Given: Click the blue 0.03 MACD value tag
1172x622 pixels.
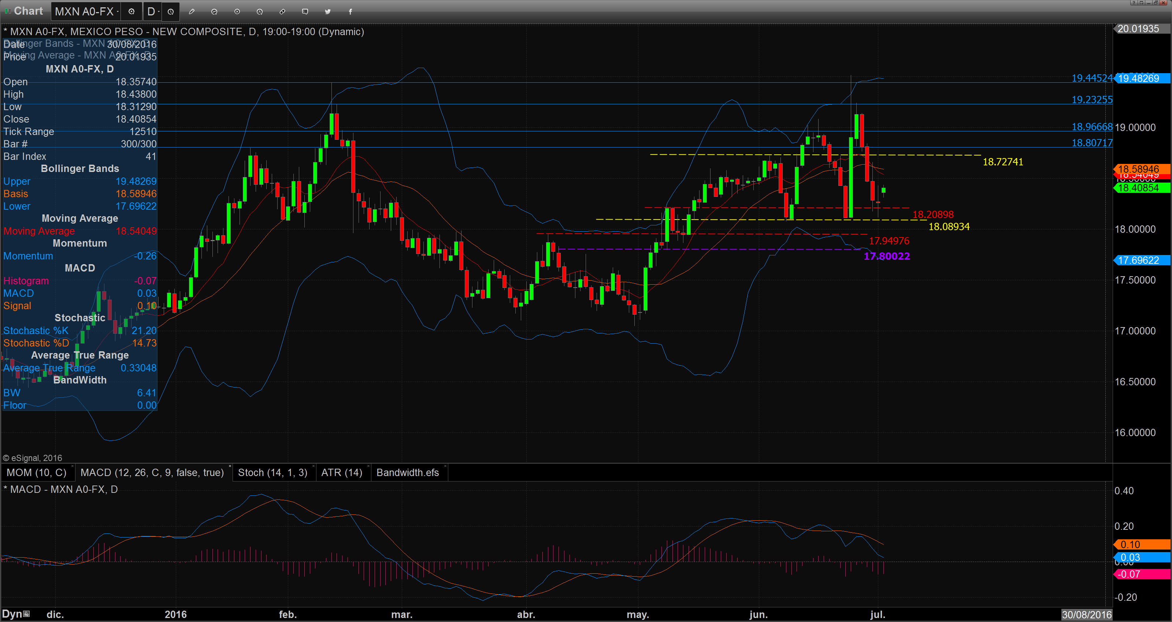Looking at the screenshot, I should (x=1142, y=558).
